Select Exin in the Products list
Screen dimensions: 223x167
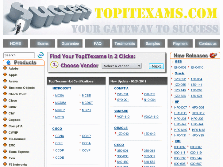pos(12,158)
